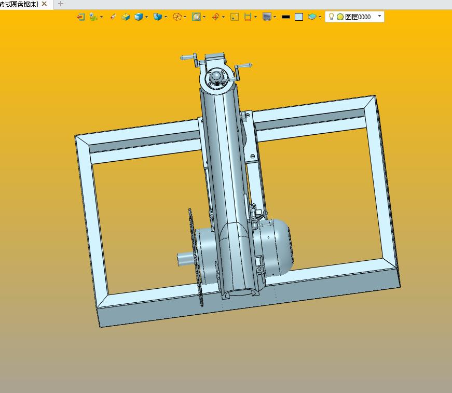452x393 pixels.
Task: Click the yellow circle layer color
Action: 340,17
